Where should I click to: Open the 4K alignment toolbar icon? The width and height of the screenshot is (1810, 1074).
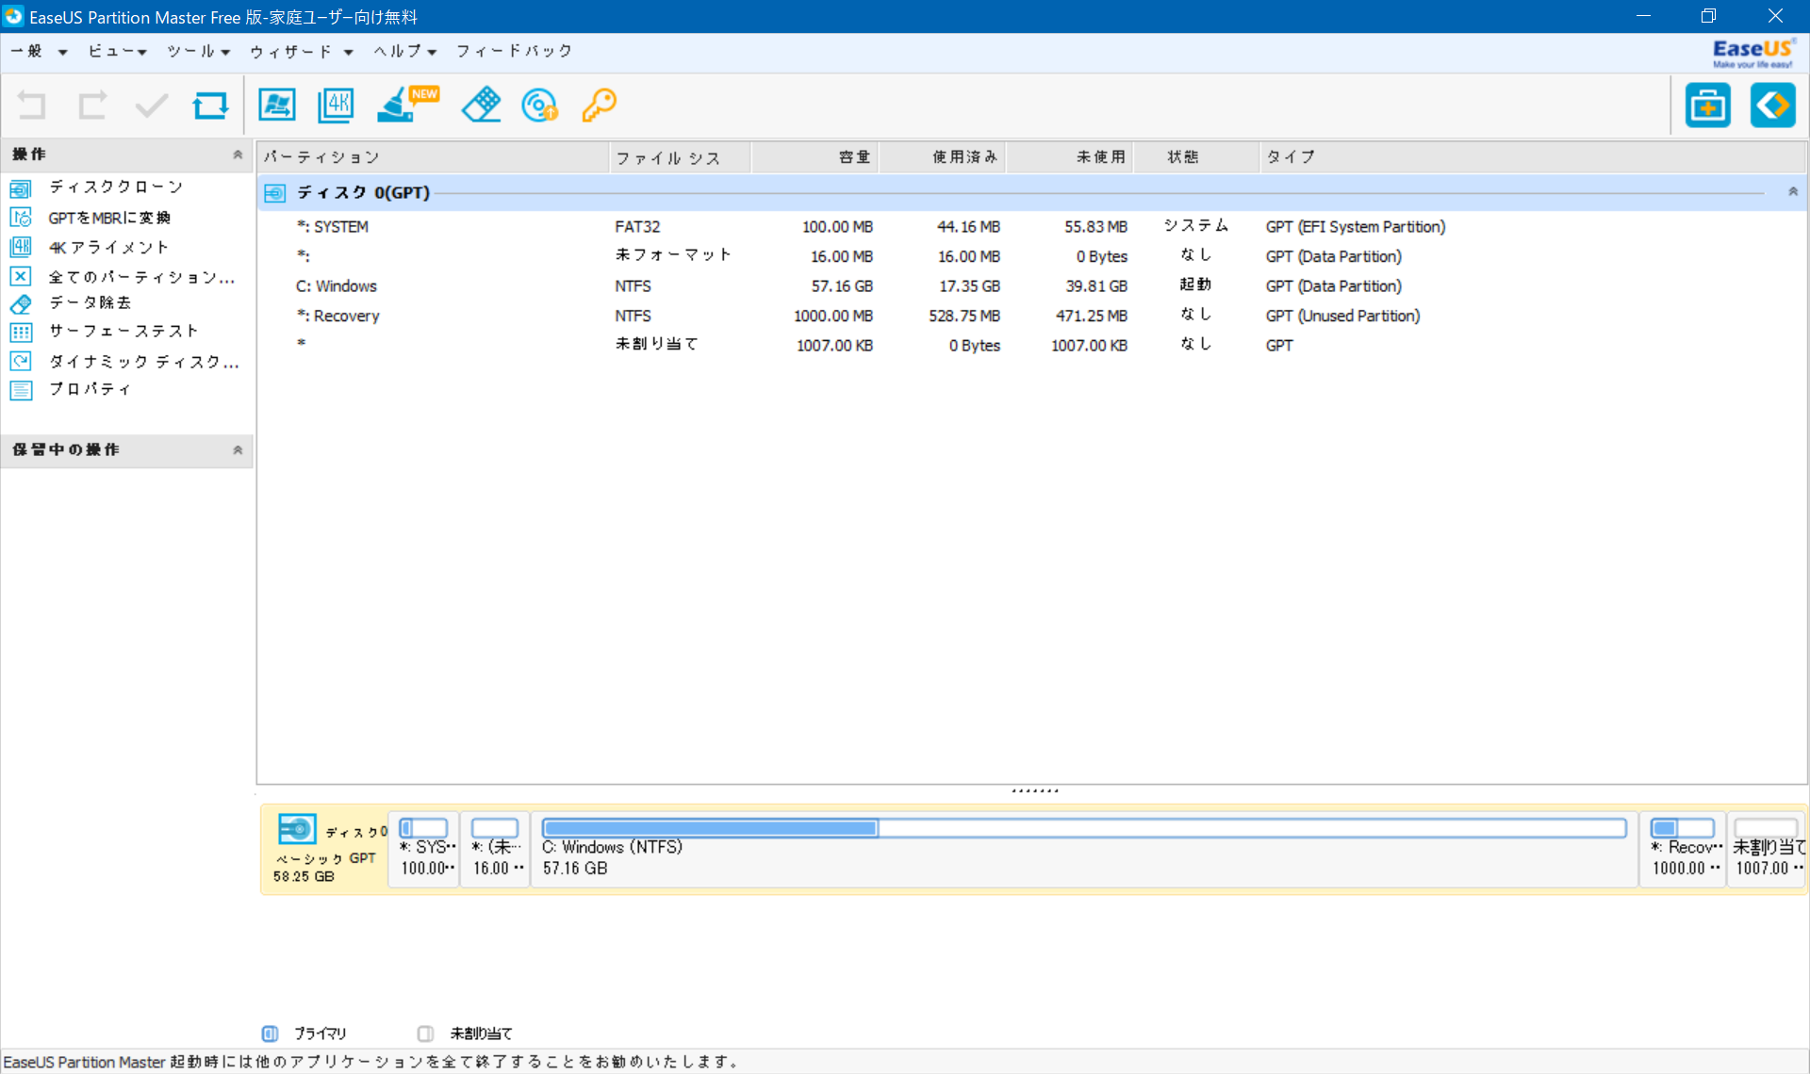pyautogui.click(x=336, y=106)
